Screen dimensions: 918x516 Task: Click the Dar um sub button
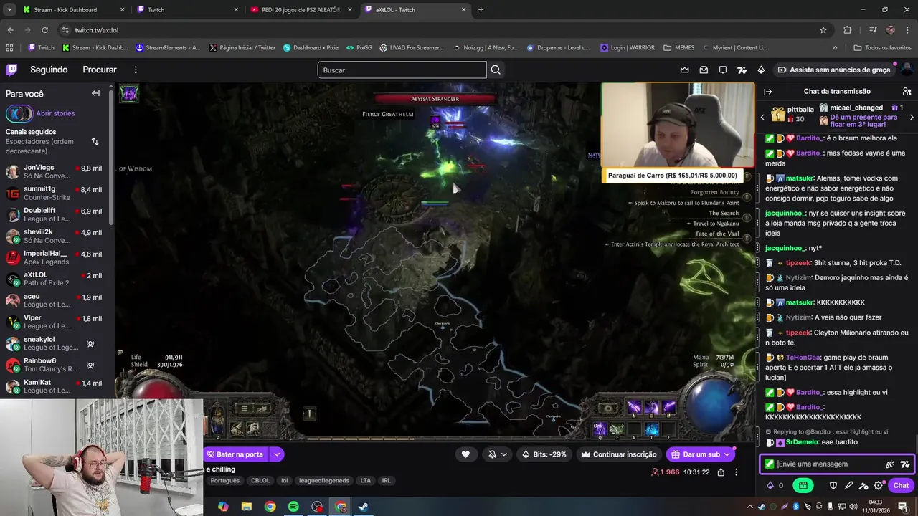coord(695,454)
